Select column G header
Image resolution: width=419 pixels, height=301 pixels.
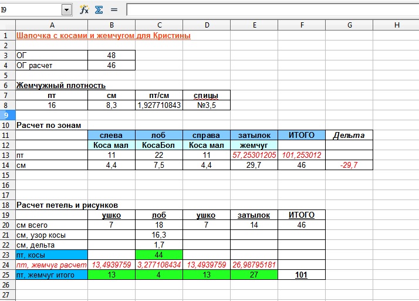point(349,25)
